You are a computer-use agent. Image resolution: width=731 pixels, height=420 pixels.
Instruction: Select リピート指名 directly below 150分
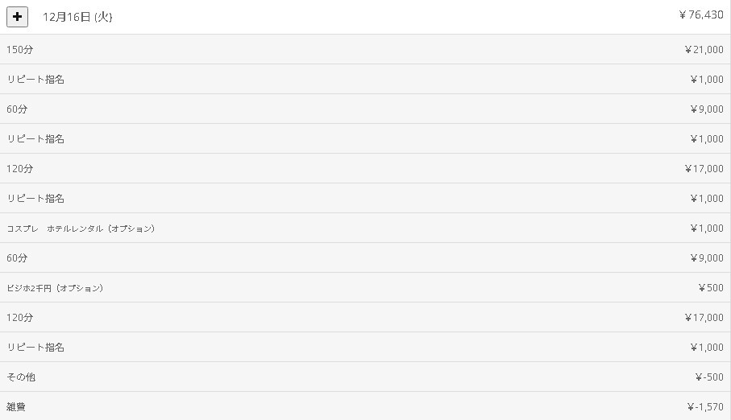click(x=35, y=80)
